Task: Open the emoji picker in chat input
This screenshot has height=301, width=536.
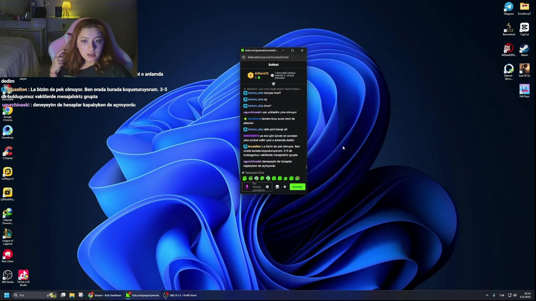Action: coord(267,187)
